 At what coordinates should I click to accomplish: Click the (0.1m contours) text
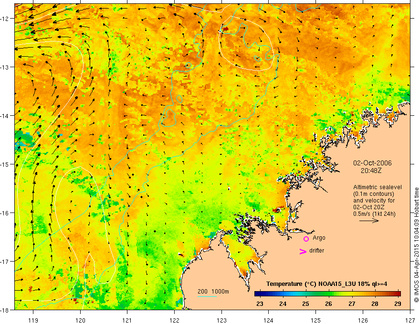coord(374,194)
